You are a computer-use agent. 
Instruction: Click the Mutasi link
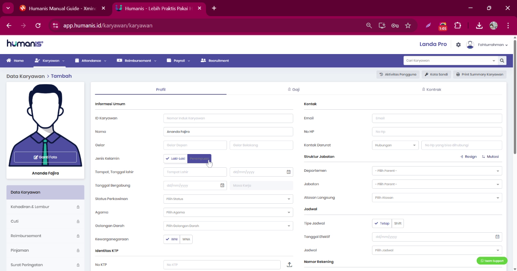[490, 156]
